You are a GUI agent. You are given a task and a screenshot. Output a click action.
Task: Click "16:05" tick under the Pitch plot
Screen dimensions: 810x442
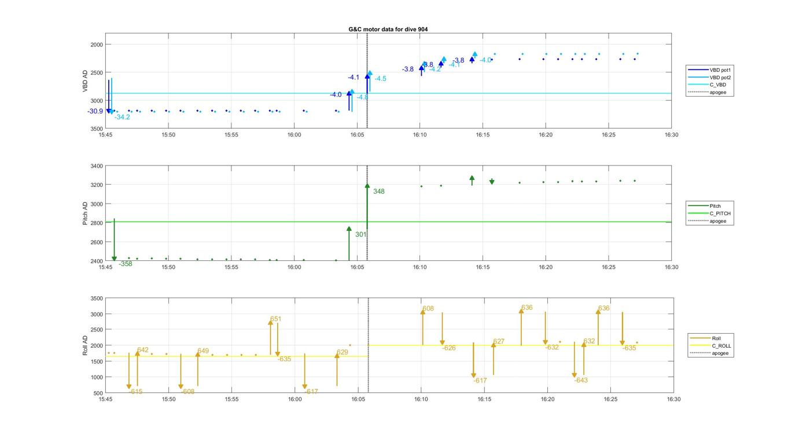point(357,267)
